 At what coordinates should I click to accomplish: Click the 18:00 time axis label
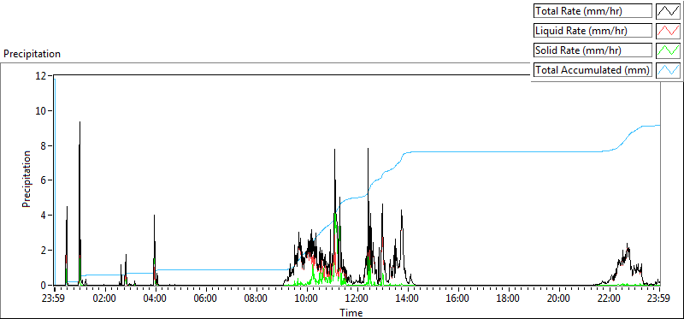point(509,299)
